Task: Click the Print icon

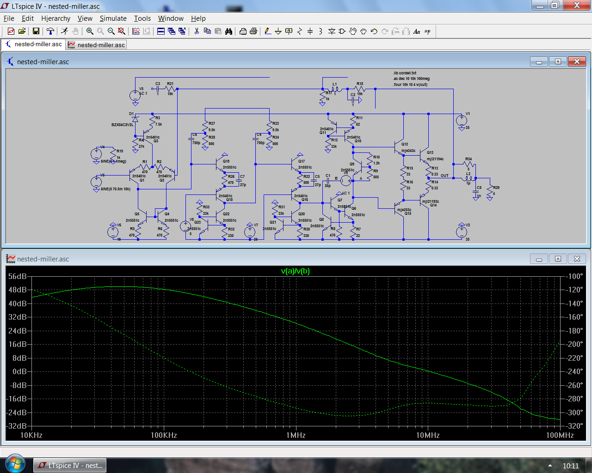Action: pyautogui.click(x=253, y=31)
